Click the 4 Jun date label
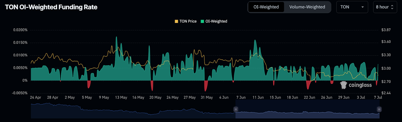 click(x=224, y=97)
